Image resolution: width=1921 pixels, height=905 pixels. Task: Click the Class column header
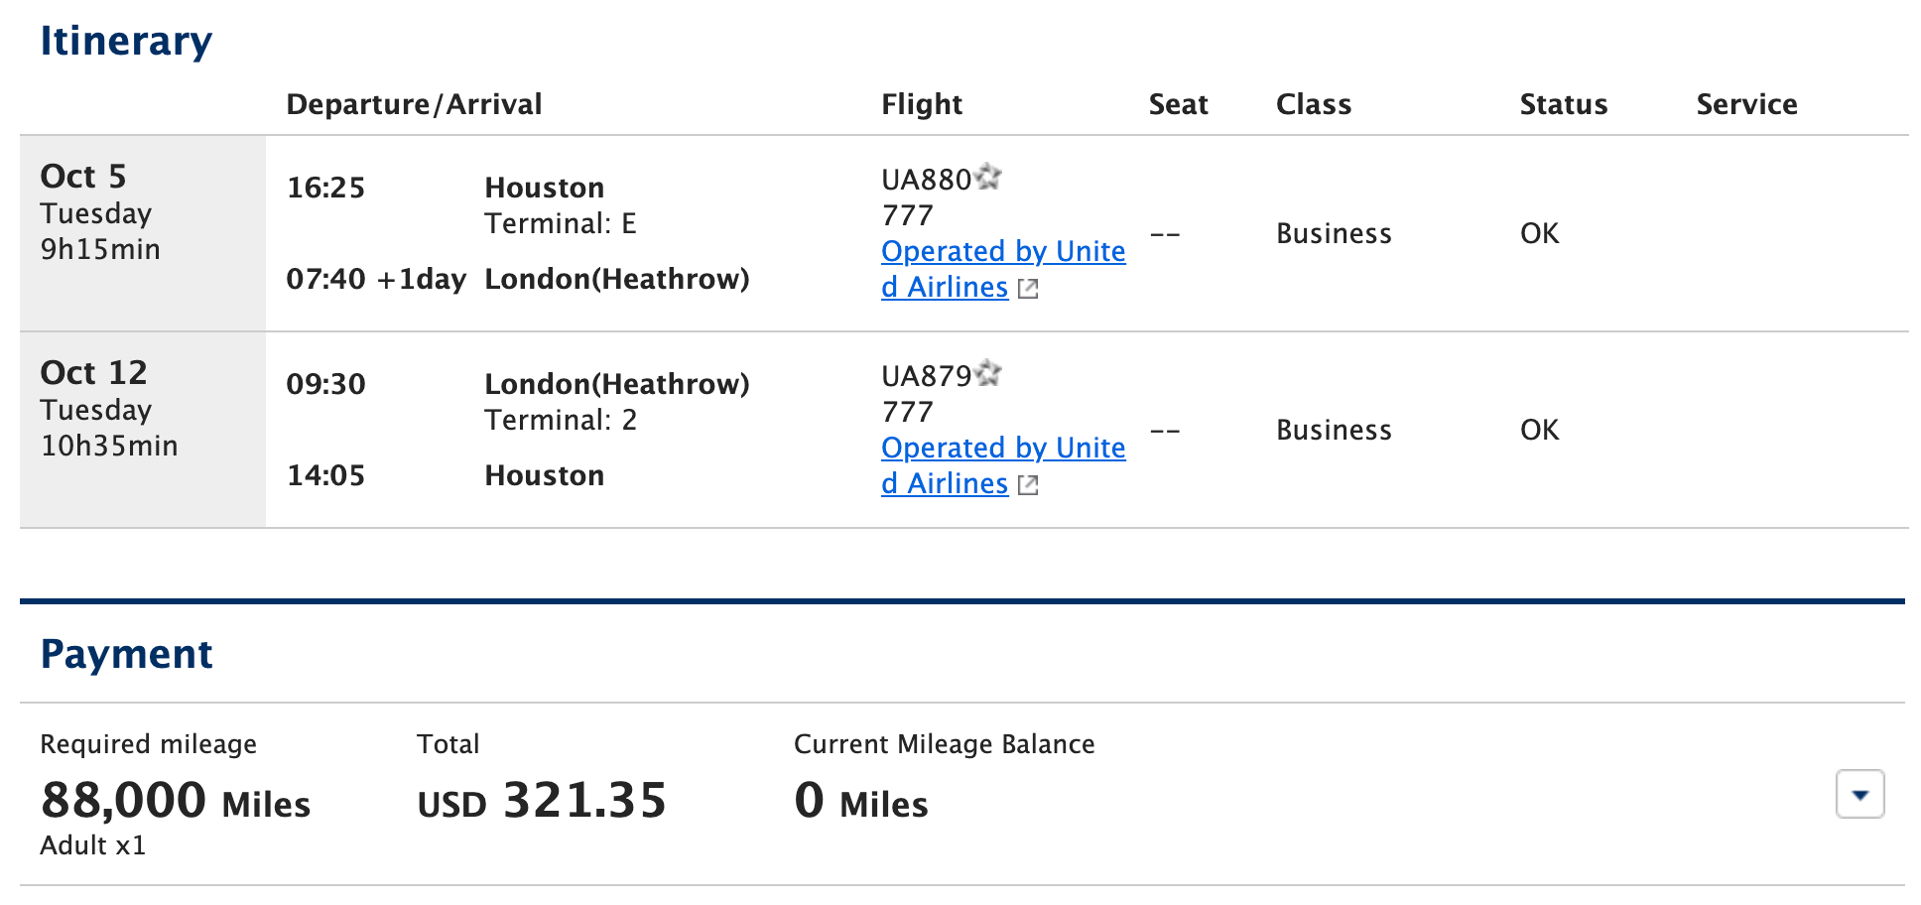click(x=1314, y=104)
